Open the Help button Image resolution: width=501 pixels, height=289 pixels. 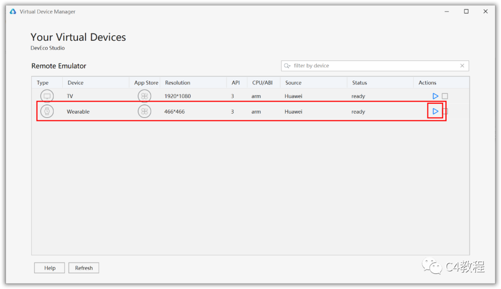point(50,268)
